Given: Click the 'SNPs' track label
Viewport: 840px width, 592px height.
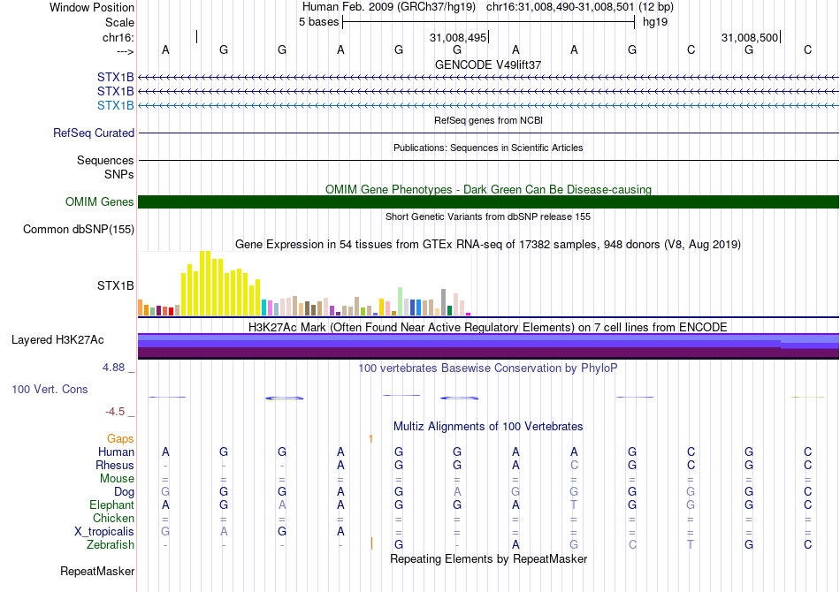Looking at the screenshot, I should 119,174.
